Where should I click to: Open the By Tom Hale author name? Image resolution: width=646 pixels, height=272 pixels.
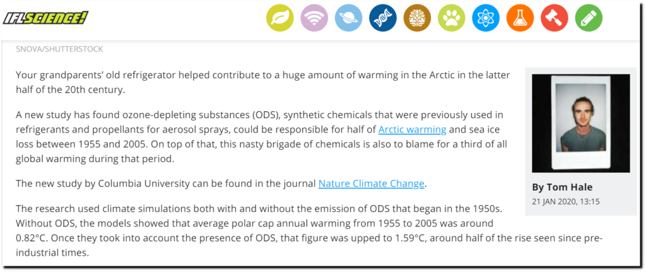tap(562, 187)
